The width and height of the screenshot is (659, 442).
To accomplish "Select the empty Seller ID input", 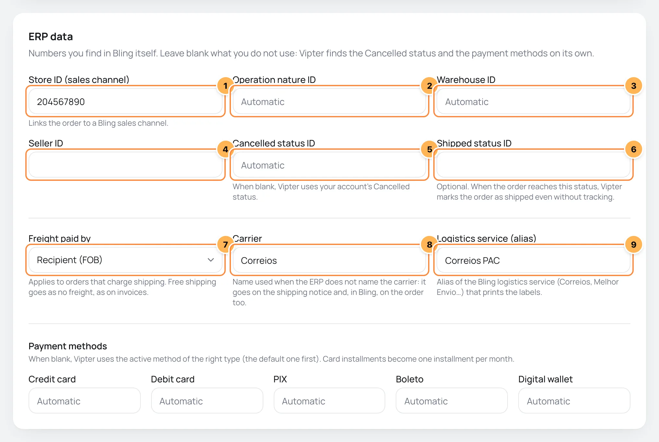I will click(126, 165).
